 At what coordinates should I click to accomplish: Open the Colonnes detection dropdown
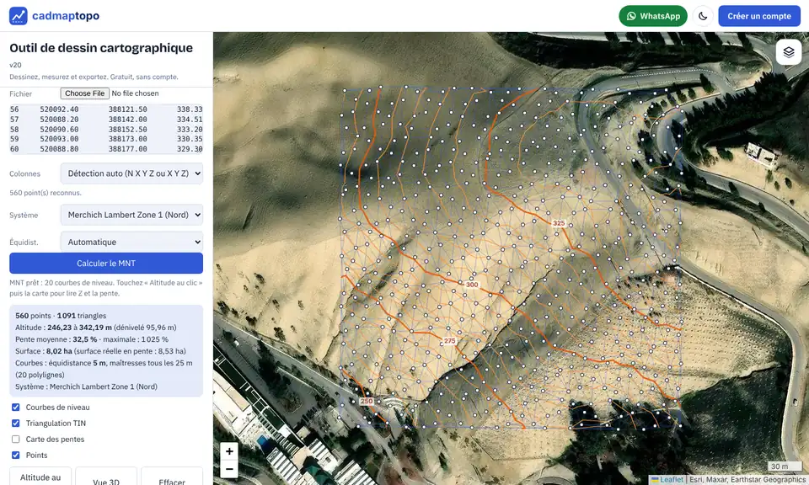[131, 173]
